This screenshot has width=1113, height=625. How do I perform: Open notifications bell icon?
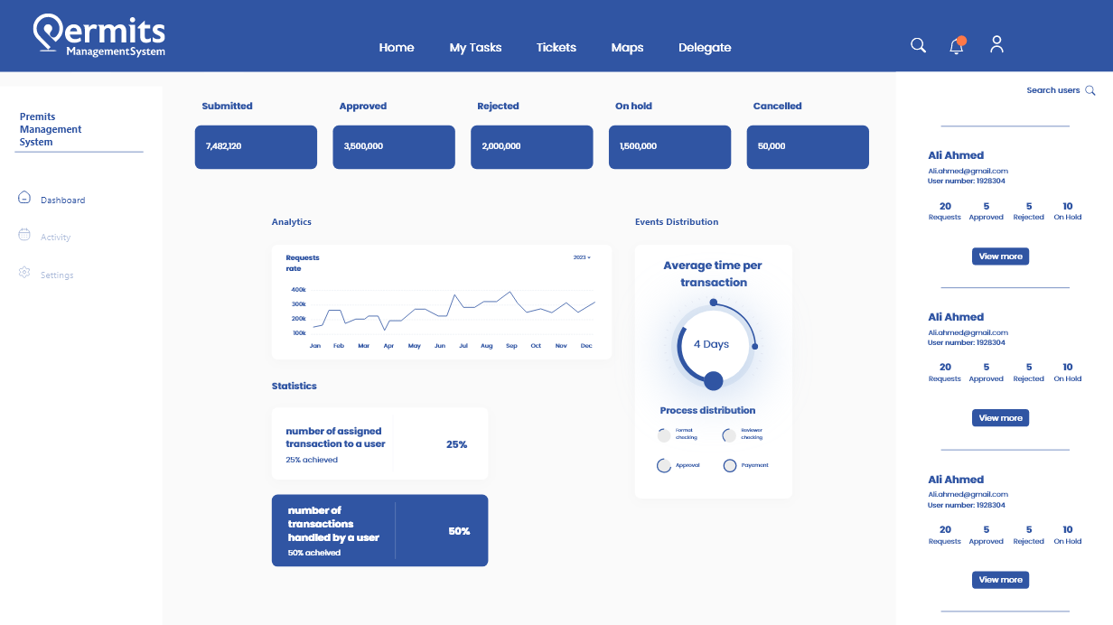957,46
